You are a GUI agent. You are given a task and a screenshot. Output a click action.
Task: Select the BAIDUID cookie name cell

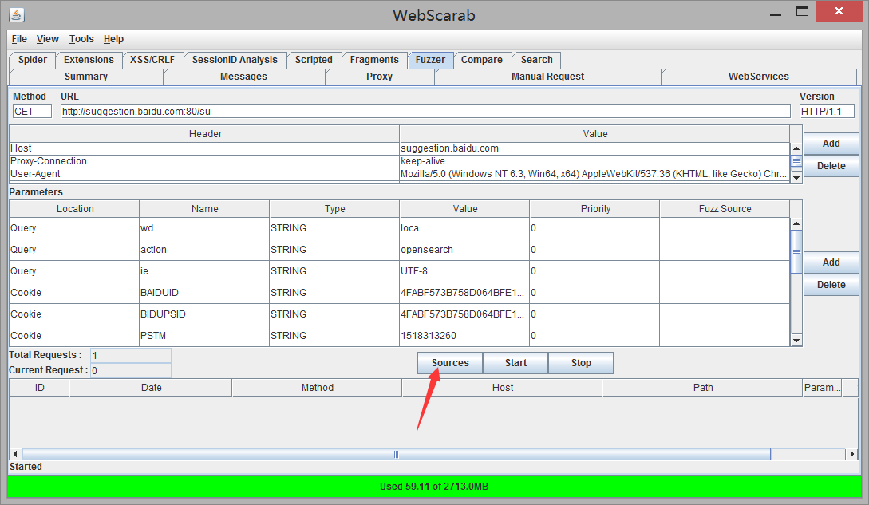(x=204, y=293)
